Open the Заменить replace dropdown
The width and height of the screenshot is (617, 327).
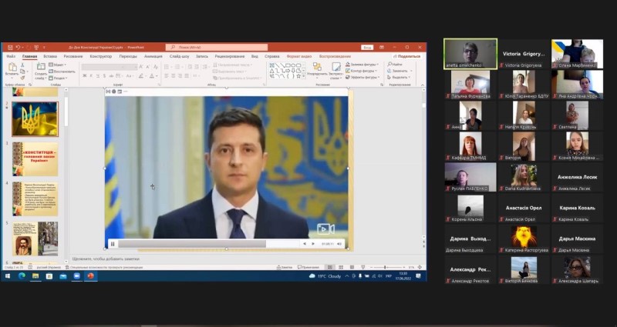coord(400,71)
